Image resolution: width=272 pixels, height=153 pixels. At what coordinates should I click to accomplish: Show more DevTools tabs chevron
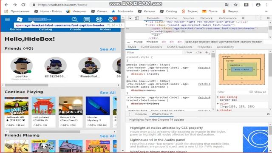(x=244, y=18)
